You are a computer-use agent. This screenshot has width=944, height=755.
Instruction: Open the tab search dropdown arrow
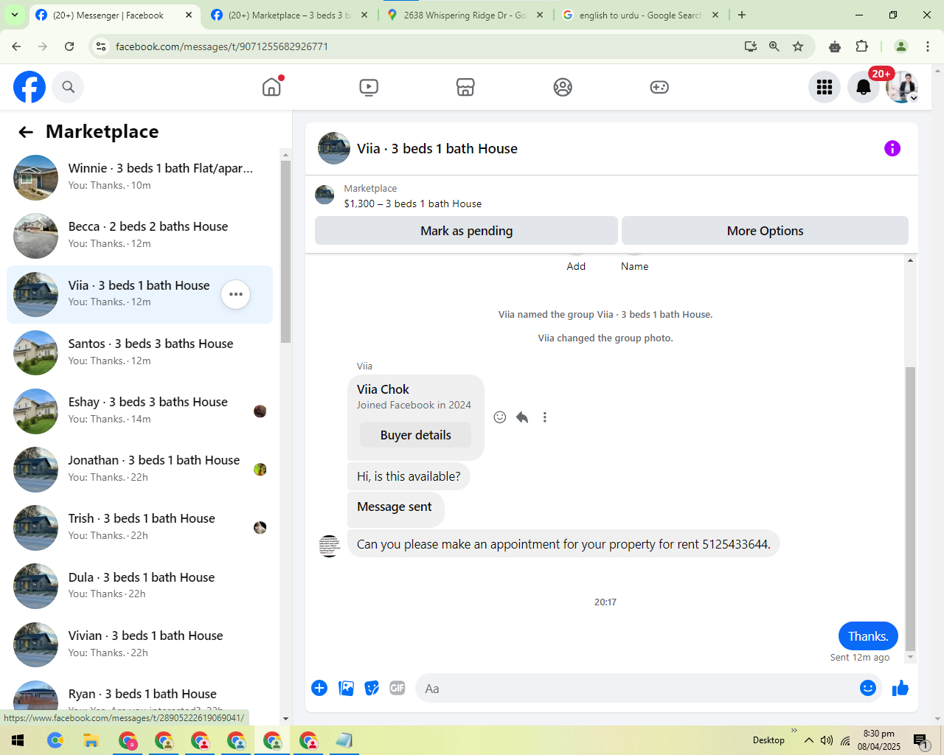(x=14, y=15)
